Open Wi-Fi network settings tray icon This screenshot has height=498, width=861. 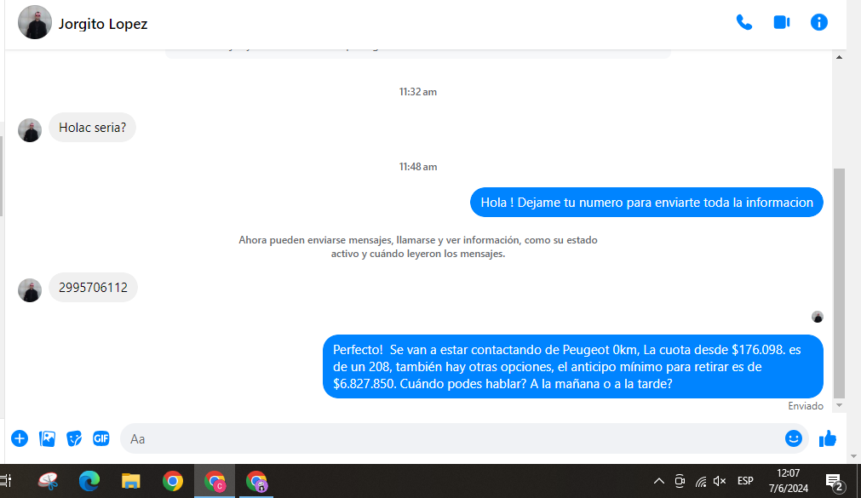pos(701,482)
